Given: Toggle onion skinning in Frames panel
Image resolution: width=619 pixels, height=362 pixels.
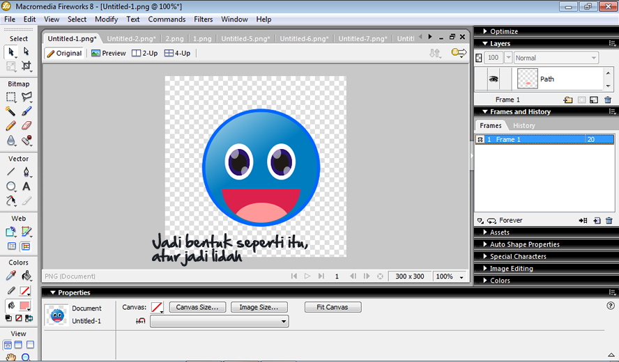Looking at the screenshot, I should tap(480, 221).
